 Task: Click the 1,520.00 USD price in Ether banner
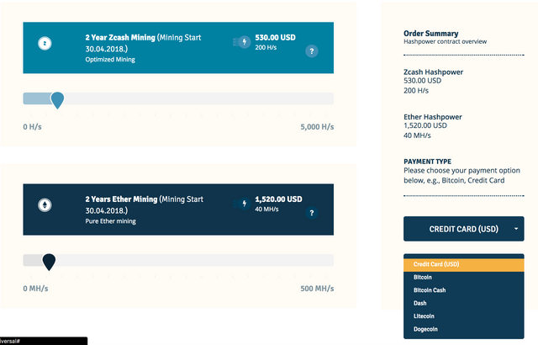coord(278,199)
